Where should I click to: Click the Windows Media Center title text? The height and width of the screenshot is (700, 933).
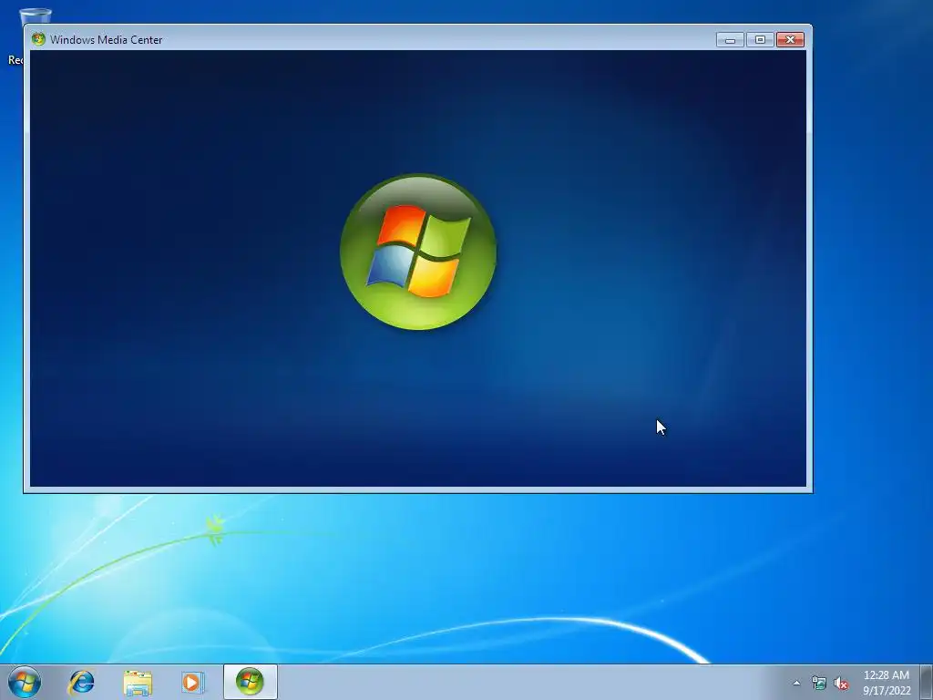[x=106, y=40]
